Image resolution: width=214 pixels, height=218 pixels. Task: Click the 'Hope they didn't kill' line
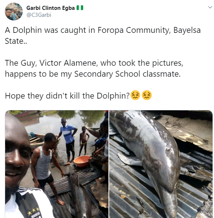pyautogui.click(x=67, y=96)
